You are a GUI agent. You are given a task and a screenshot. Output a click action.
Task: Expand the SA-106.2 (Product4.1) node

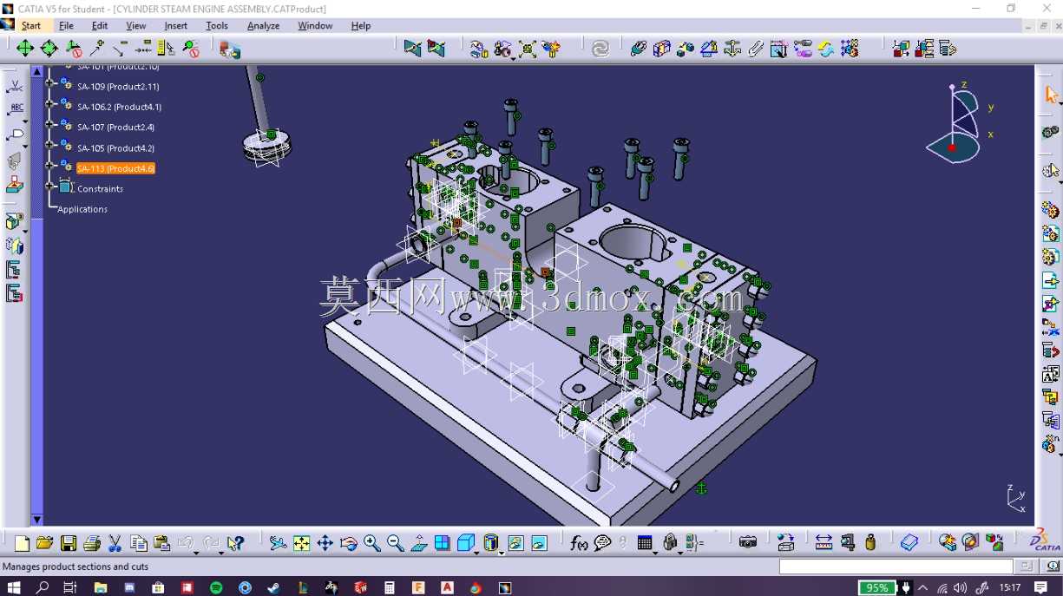coord(50,105)
